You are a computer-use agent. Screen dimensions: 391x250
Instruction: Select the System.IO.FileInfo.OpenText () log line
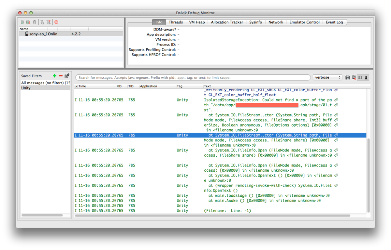(x=220, y=178)
